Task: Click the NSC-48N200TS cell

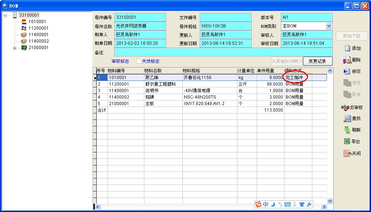Action: pos(210,97)
